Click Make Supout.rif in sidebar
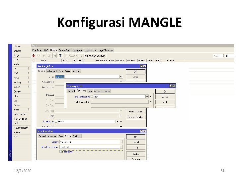 click(x=21, y=128)
